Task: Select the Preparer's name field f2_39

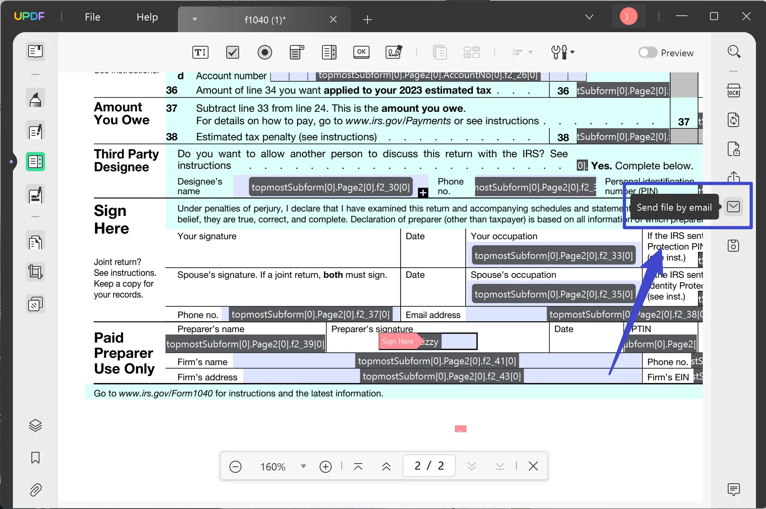Action: point(246,344)
